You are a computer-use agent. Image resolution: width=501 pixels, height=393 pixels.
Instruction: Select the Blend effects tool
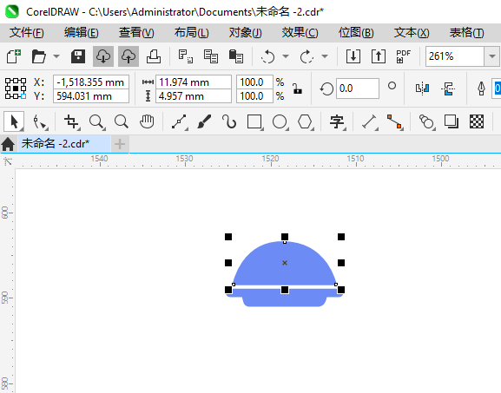coord(426,121)
